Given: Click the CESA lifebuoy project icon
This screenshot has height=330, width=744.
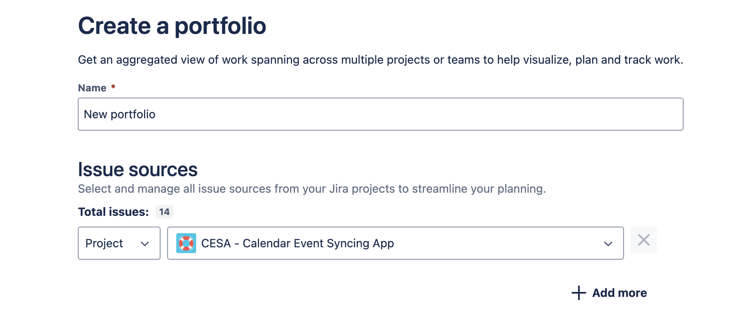Looking at the screenshot, I should (186, 243).
